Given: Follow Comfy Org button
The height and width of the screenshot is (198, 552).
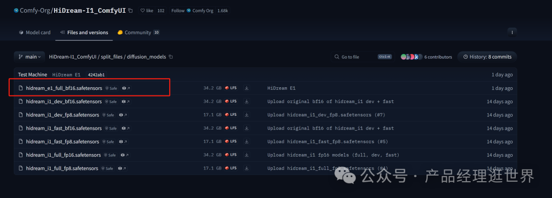Looking at the screenshot, I should [x=192, y=11].
